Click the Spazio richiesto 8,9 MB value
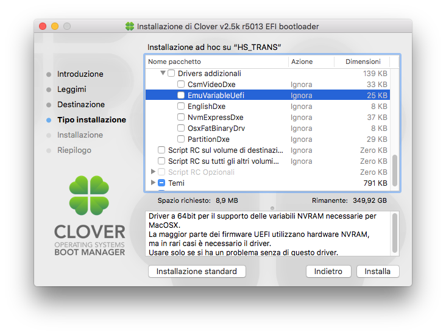Viewport: 446px width, 335px height. [x=227, y=200]
